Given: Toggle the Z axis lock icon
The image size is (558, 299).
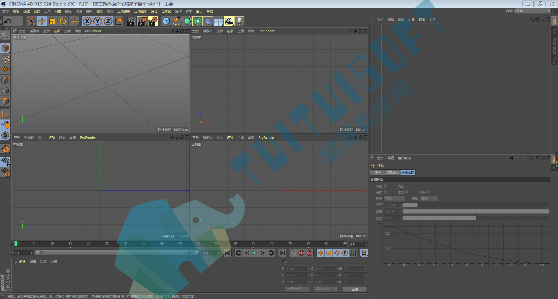Looking at the screenshot, I should [108, 21].
